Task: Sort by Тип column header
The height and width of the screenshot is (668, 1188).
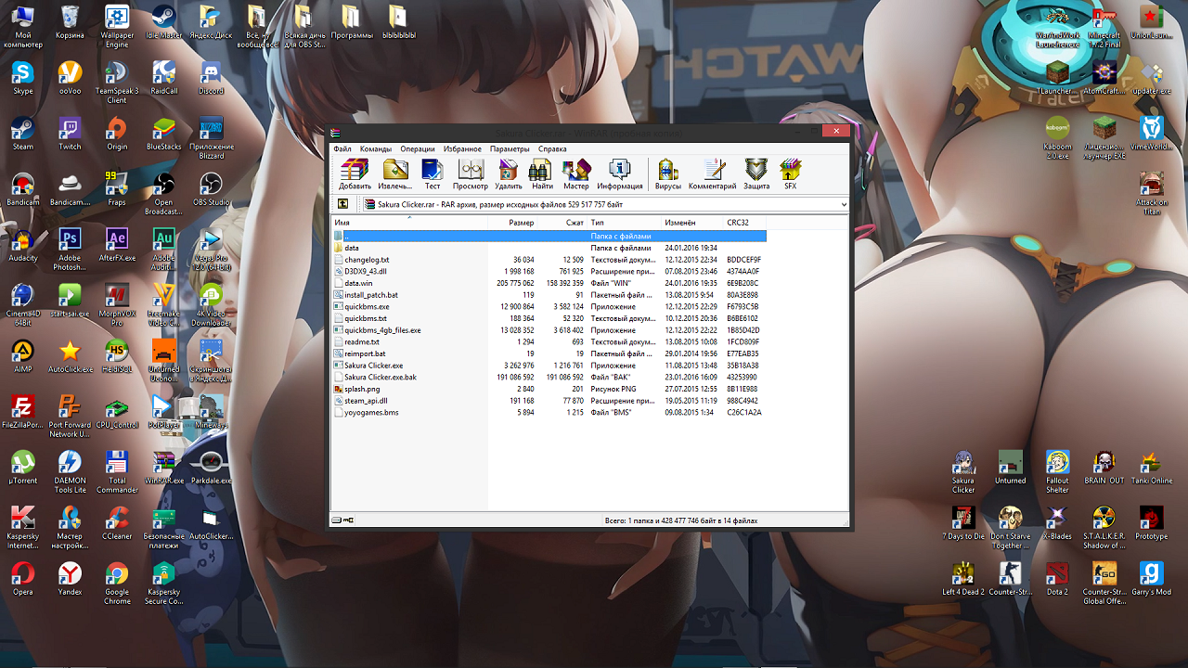Action: [625, 223]
